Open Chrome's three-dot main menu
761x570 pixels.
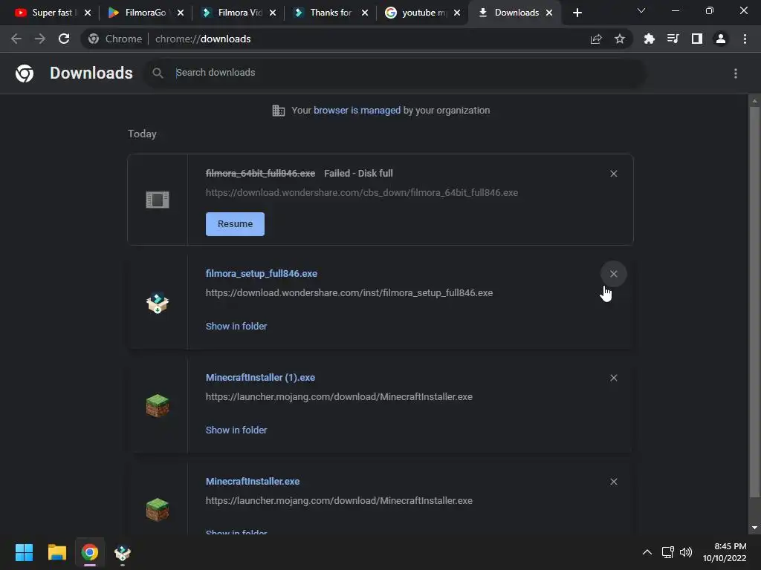pyautogui.click(x=745, y=39)
